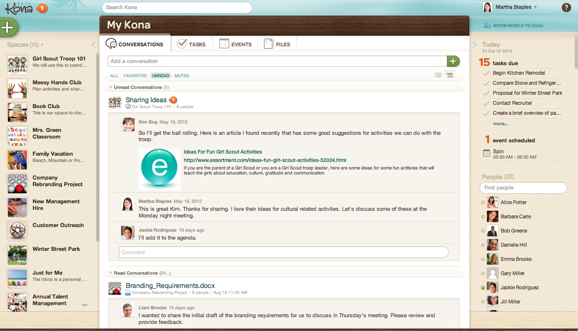Open Martha Staples user menu arrow
578x331 pixels.
pos(535,7)
